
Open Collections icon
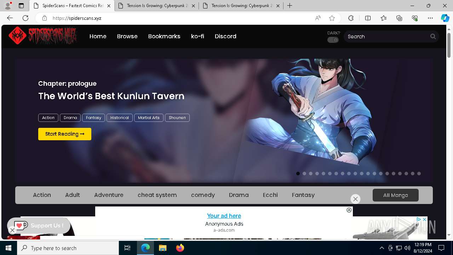click(399, 18)
